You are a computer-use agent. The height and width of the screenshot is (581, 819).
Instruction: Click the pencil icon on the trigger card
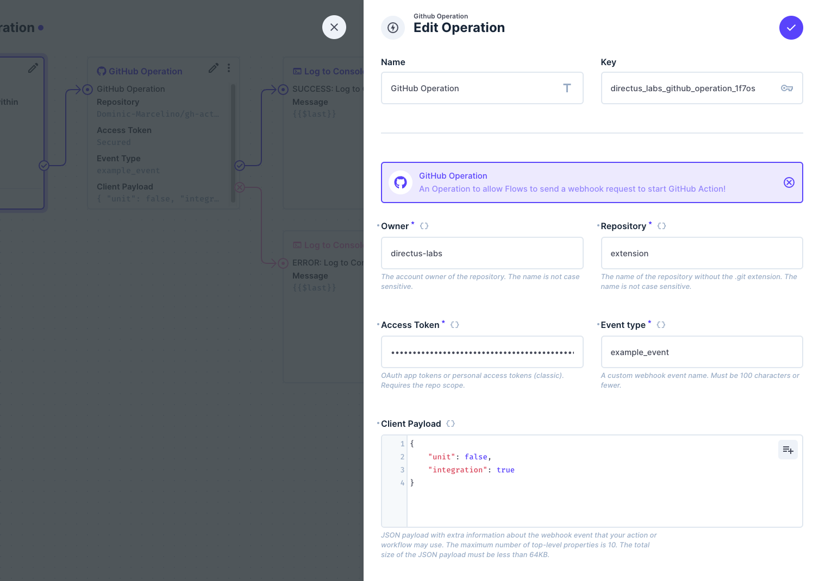(x=33, y=68)
